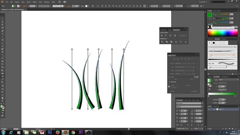Select the Gradient tool in toolbox
This screenshot has width=240, height=135.
pyautogui.click(x=3, y=76)
